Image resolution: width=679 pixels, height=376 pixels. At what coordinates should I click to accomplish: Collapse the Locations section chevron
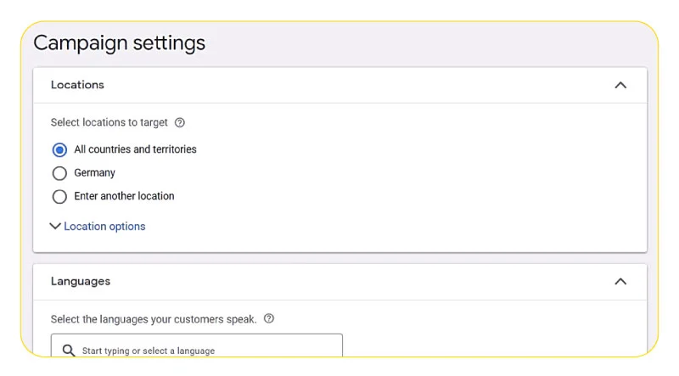tap(620, 85)
